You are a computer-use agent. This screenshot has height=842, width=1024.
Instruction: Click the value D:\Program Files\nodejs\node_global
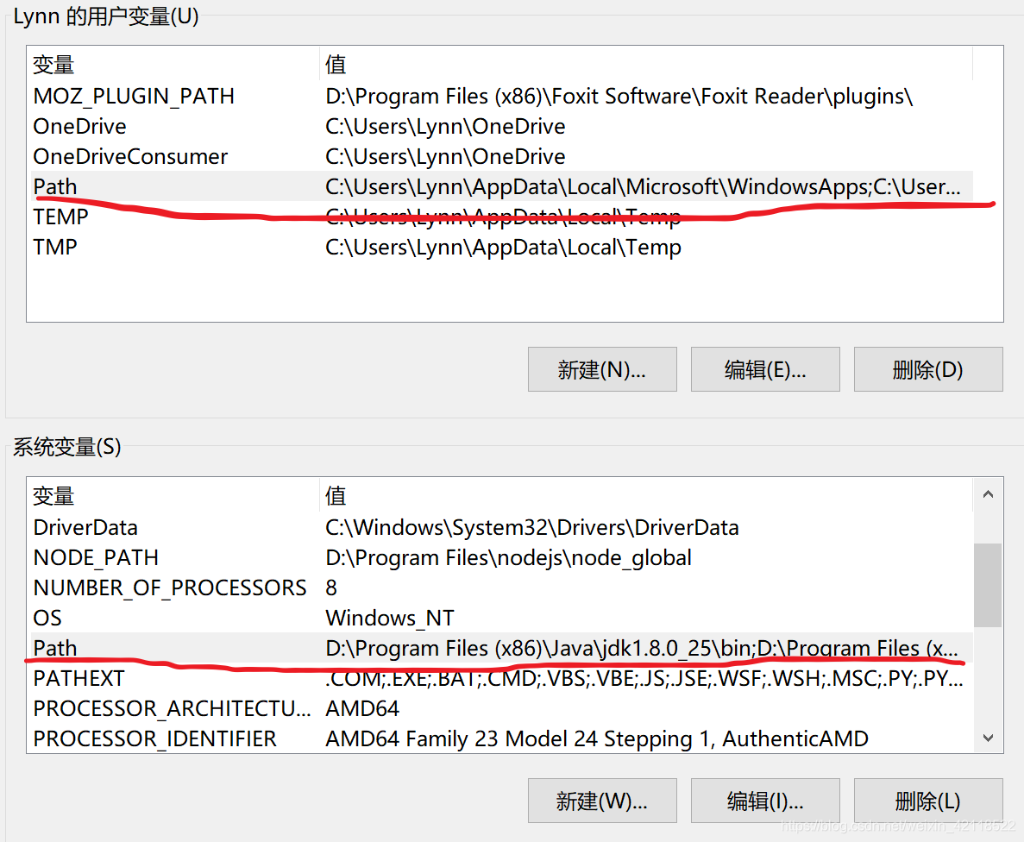(x=508, y=557)
